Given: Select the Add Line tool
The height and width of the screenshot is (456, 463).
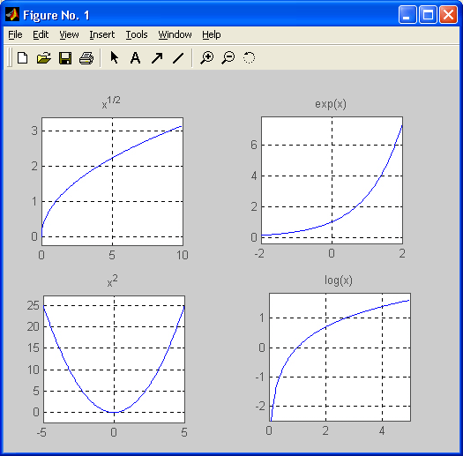Looking at the screenshot, I should point(178,58).
